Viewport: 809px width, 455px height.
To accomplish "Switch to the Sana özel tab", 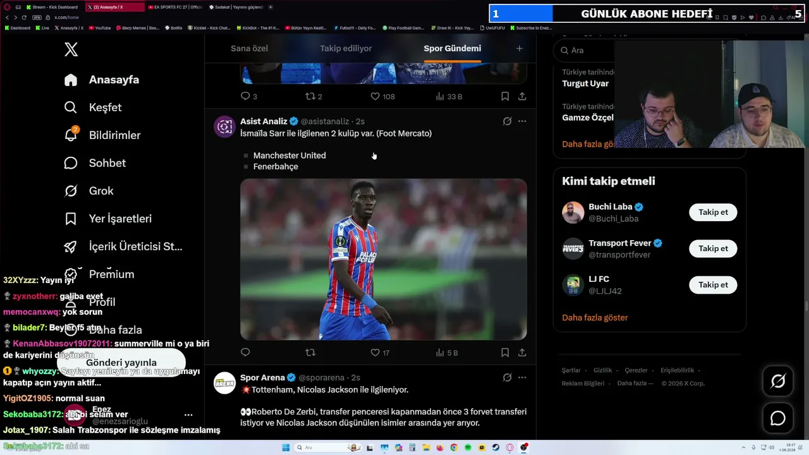I will [x=249, y=49].
